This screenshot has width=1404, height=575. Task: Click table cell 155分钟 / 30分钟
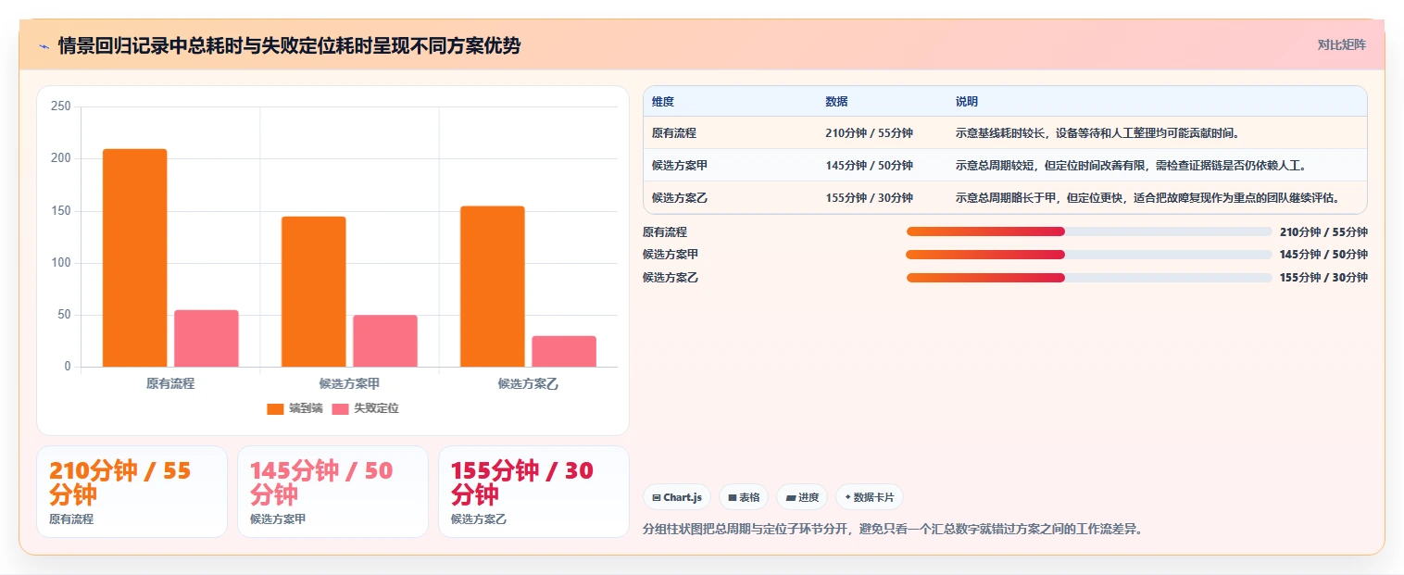click(x=869, y=198)
